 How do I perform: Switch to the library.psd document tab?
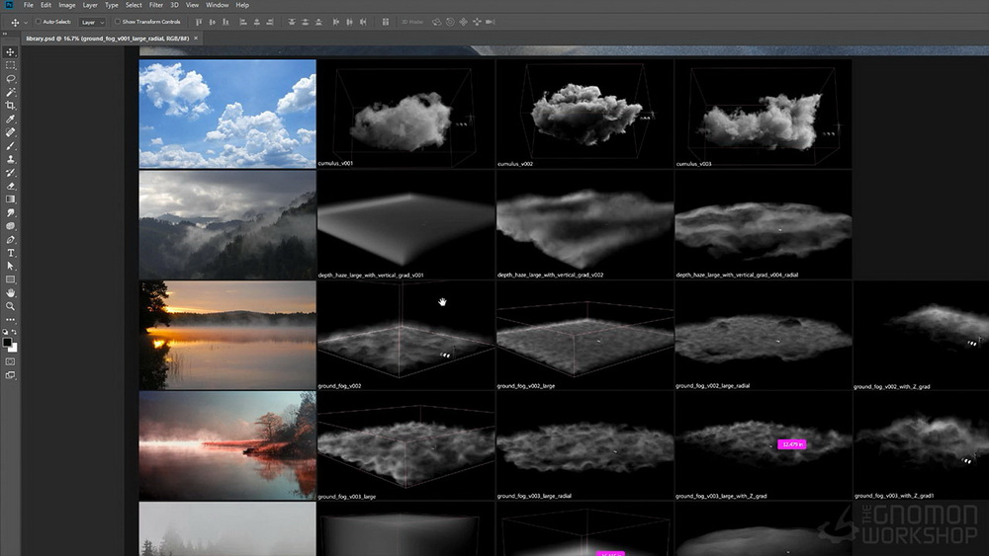pyautogui.click(x=107, y=39)
